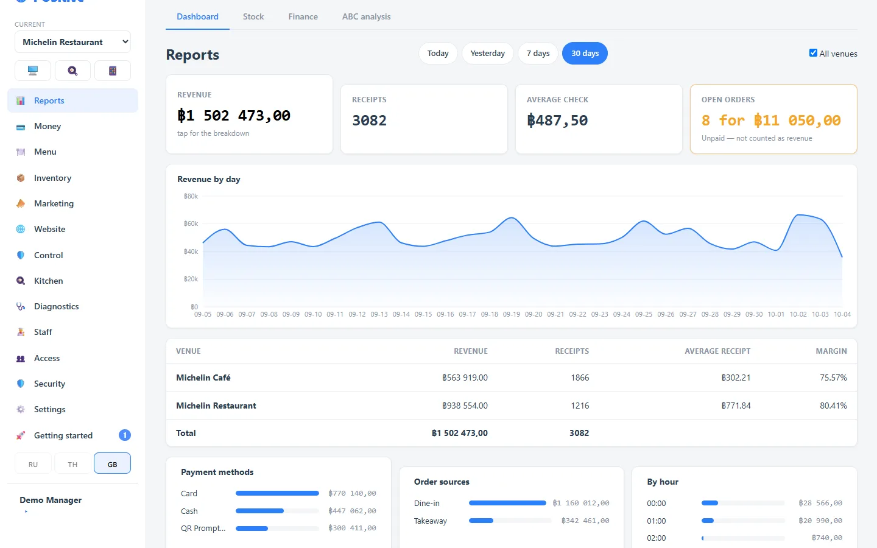Open the Michelin Restaurant venue dropdown
This screenshot has height=548, width=877.
click(72, 42)
